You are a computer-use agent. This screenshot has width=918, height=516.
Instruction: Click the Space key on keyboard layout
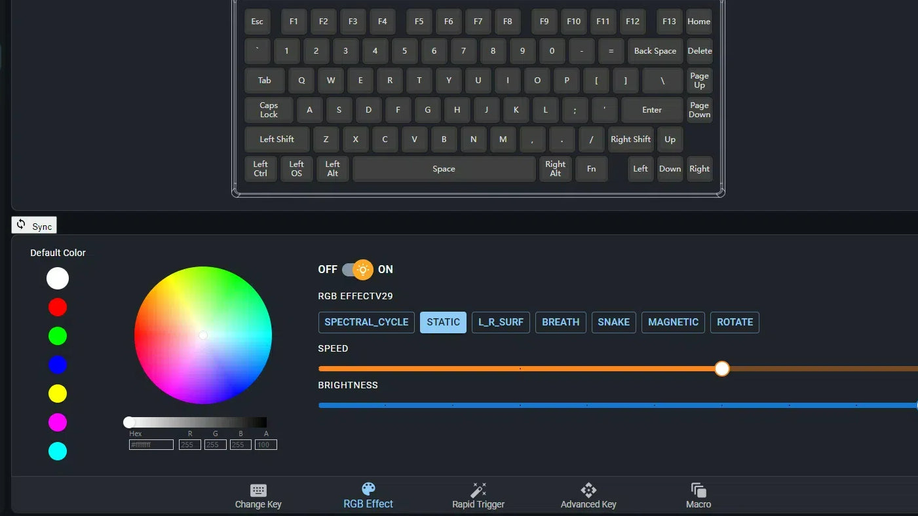pyautogui.click(x=444, y=169)
